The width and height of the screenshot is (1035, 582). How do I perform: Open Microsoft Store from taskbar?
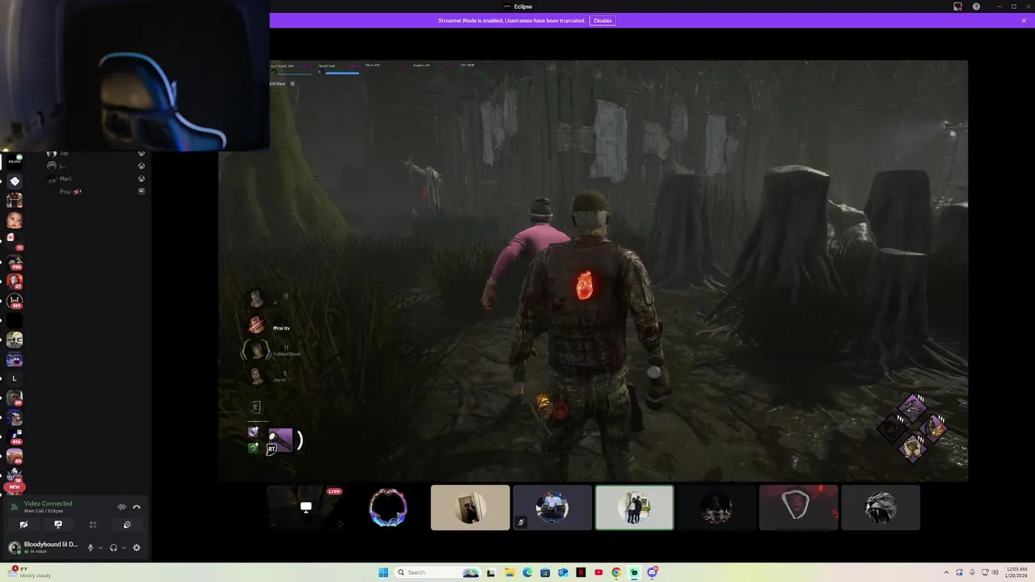[x=545, y=572]
